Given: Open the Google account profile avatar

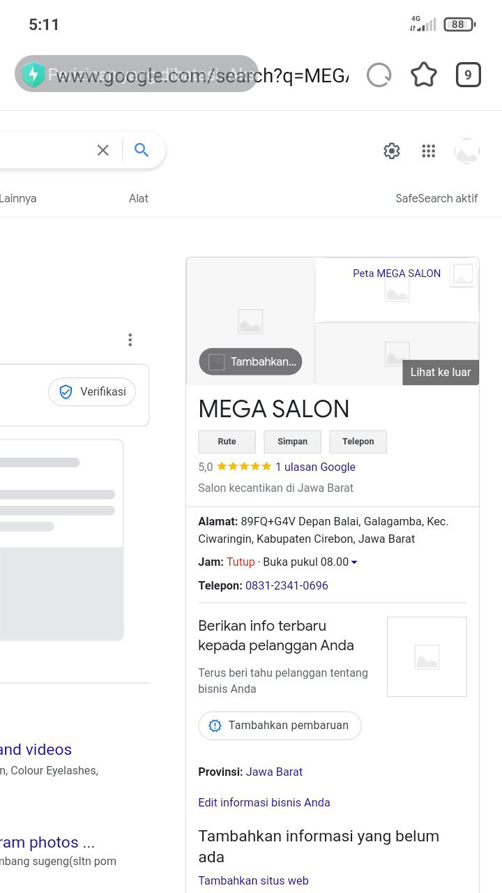Looking at the screenshot, I should coord(466,151).
